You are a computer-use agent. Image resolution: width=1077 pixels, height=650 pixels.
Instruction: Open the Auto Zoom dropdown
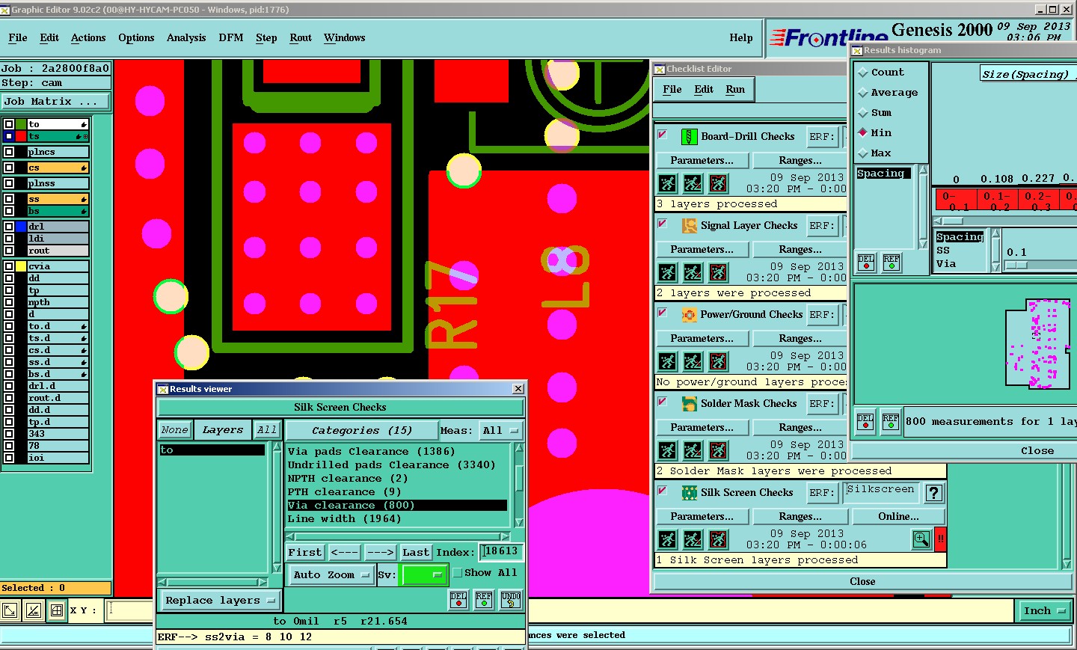[x=331, y=574]
